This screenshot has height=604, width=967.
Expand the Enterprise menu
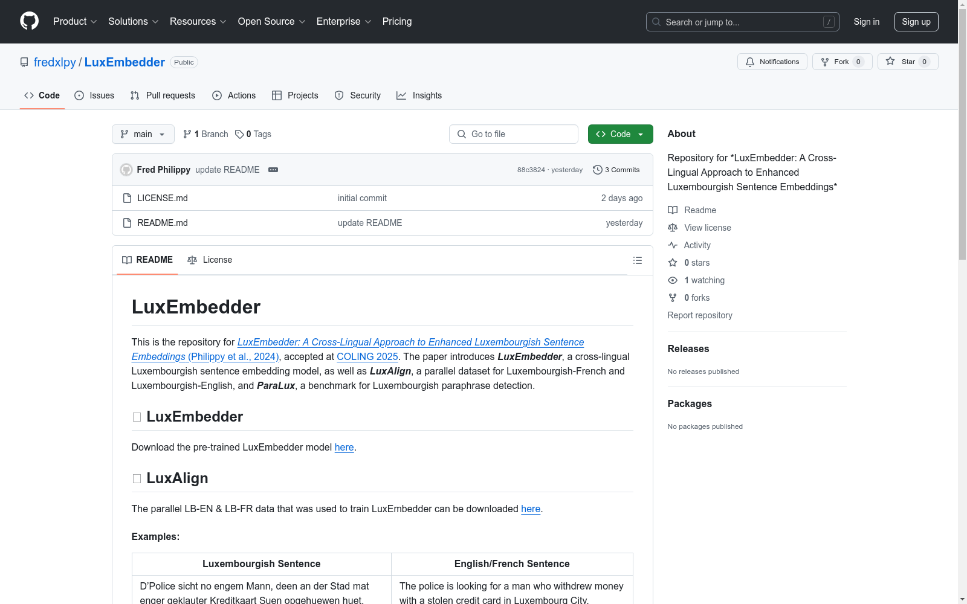[x=344, y=21]
